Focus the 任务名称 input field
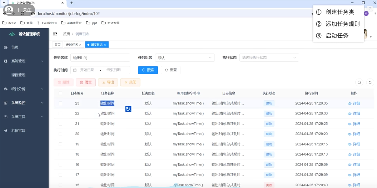 pyautogui.click(x=100, y=58)
